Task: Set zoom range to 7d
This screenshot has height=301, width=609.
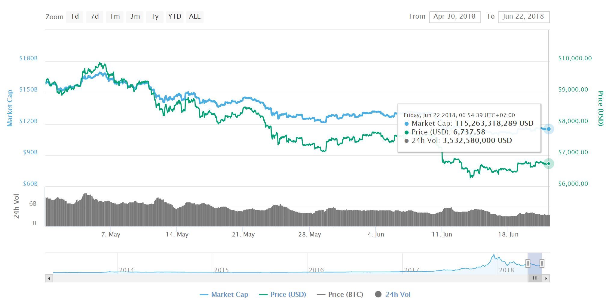Action: coord(95,17)
